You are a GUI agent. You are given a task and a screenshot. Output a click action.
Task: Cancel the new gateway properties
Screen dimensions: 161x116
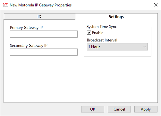pyautogui.click(x=119, y=109)
